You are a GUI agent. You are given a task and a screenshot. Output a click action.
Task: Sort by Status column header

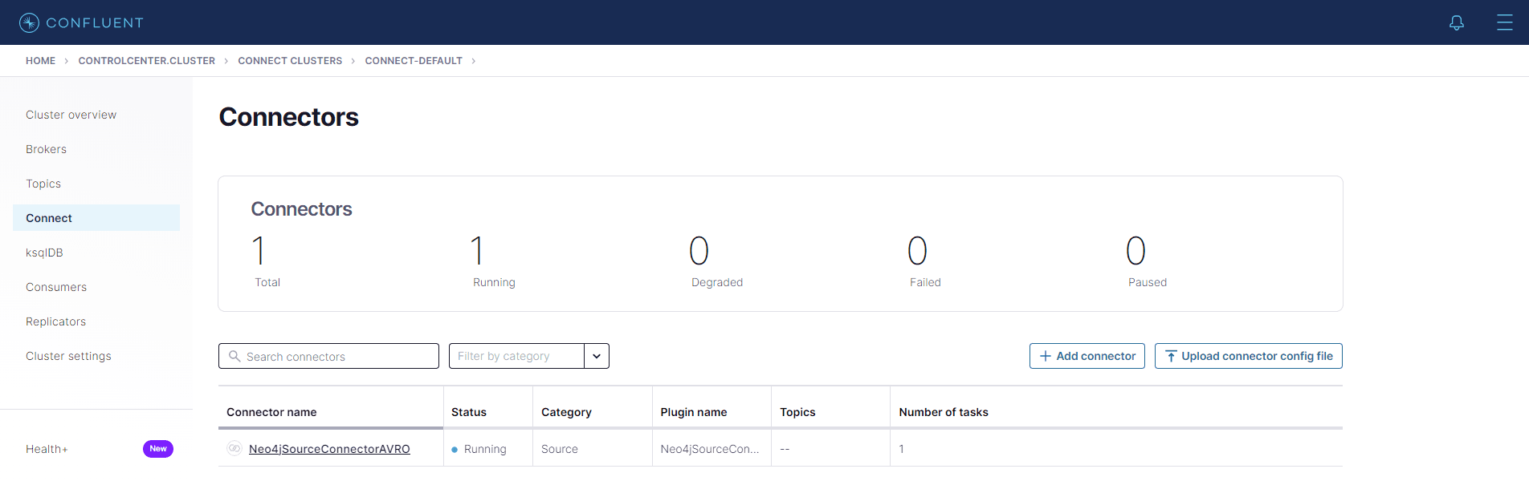(x=469, y=412)
